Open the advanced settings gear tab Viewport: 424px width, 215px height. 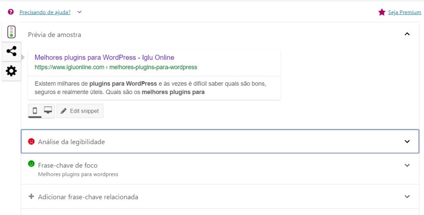point(11,71)
